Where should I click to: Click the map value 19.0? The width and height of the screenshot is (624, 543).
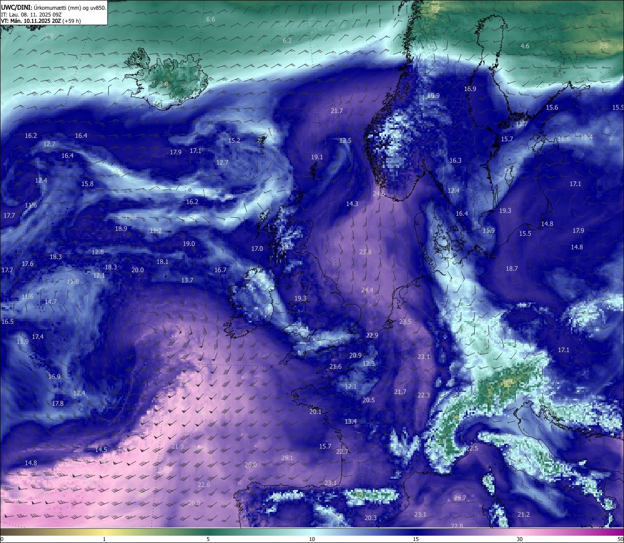[x=189, y=244]
